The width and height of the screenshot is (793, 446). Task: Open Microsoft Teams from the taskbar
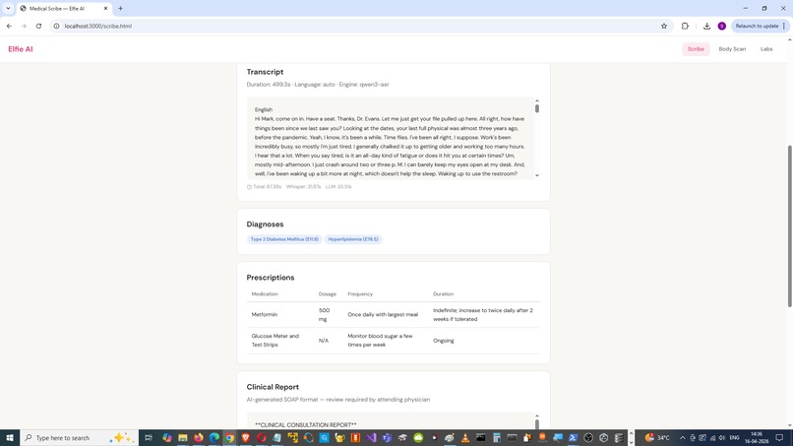[x=387, y=438]
